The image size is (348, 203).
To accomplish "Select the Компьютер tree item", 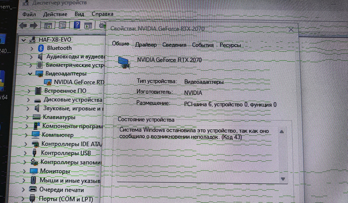I will point(58,135).
